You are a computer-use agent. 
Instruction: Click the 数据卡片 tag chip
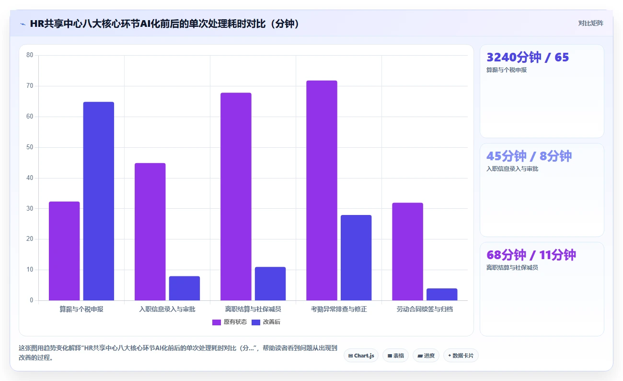click(461, 356)
